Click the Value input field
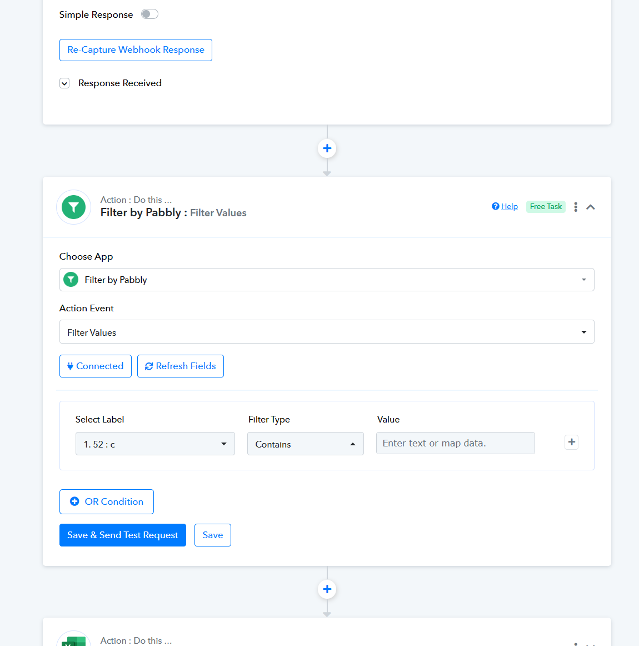 tap(456, 443)
